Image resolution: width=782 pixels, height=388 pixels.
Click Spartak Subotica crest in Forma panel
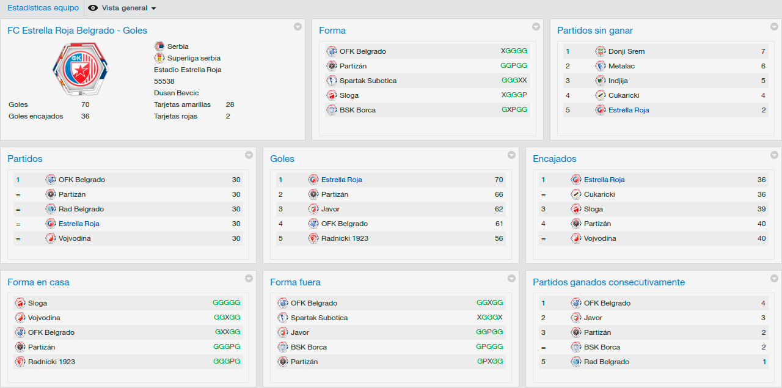(x=332, y=81)
